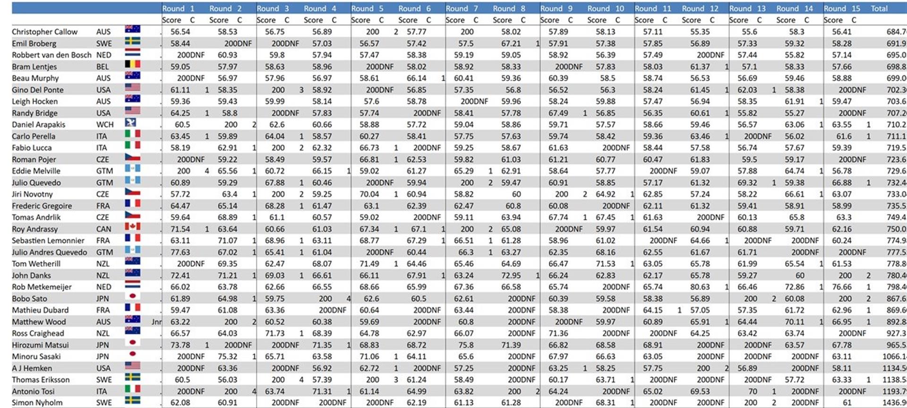Select the flag icon in Beau Murphy's row
Screen dimensions: 907x408
coord(132,75)
